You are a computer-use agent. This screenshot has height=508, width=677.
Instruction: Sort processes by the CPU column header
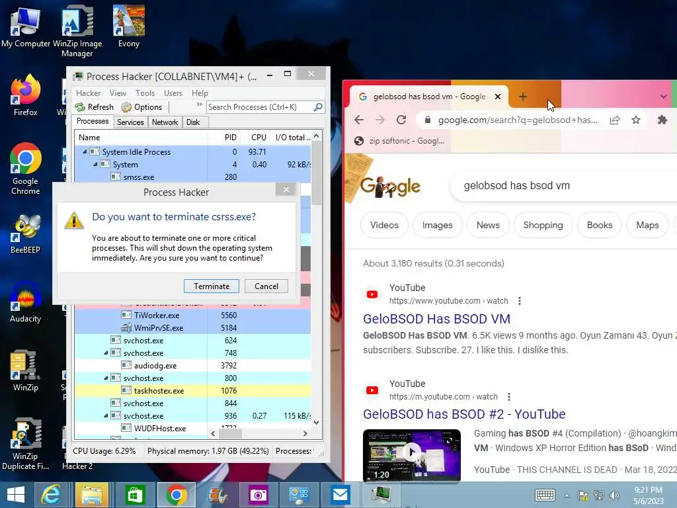tap(255, 138)
